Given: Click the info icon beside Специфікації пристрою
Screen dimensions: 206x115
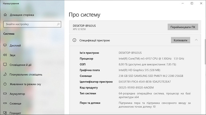Looking at the screenshot, I should pos(74,40).
